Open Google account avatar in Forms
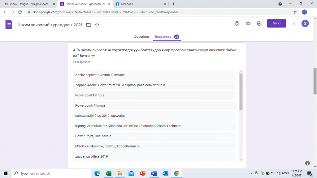The height and width of the screenshot is (178, 317). 305,23
